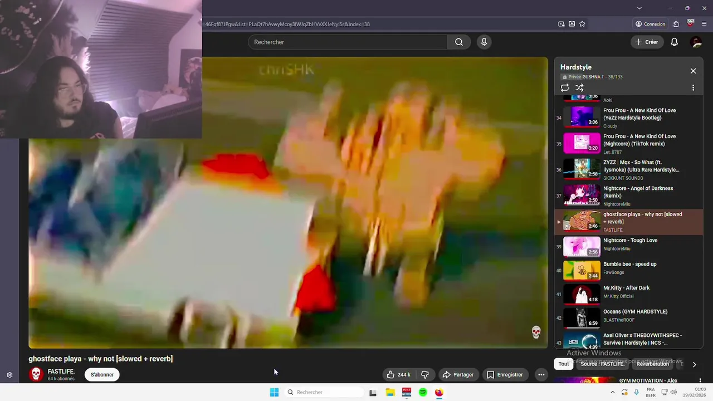Viewport: 713px width, 401px height.
Task: Bookmark this page with the star
Action: click(582, 24)
